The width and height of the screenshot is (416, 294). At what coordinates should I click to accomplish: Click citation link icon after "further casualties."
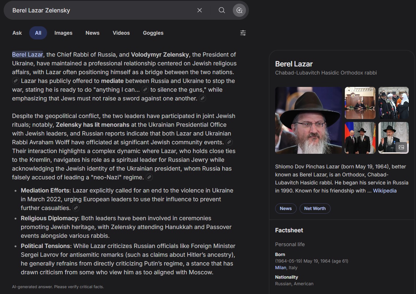point(76,208)
